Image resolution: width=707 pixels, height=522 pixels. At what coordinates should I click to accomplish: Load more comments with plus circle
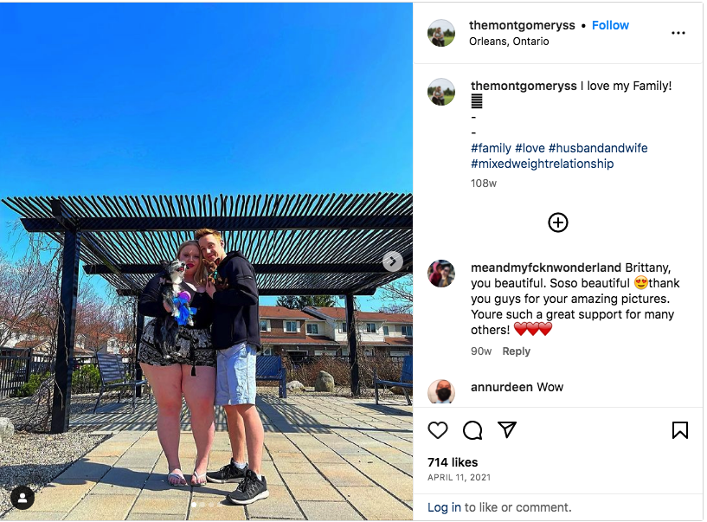point(558,222)
